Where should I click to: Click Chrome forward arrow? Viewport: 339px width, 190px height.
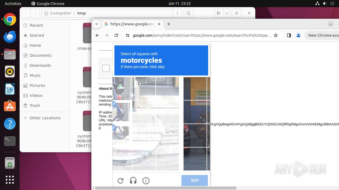point(107,35)
